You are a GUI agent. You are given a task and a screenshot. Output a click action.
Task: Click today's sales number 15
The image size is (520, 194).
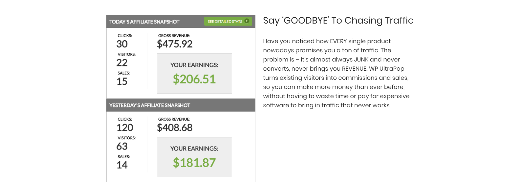[x=122, y=81]
